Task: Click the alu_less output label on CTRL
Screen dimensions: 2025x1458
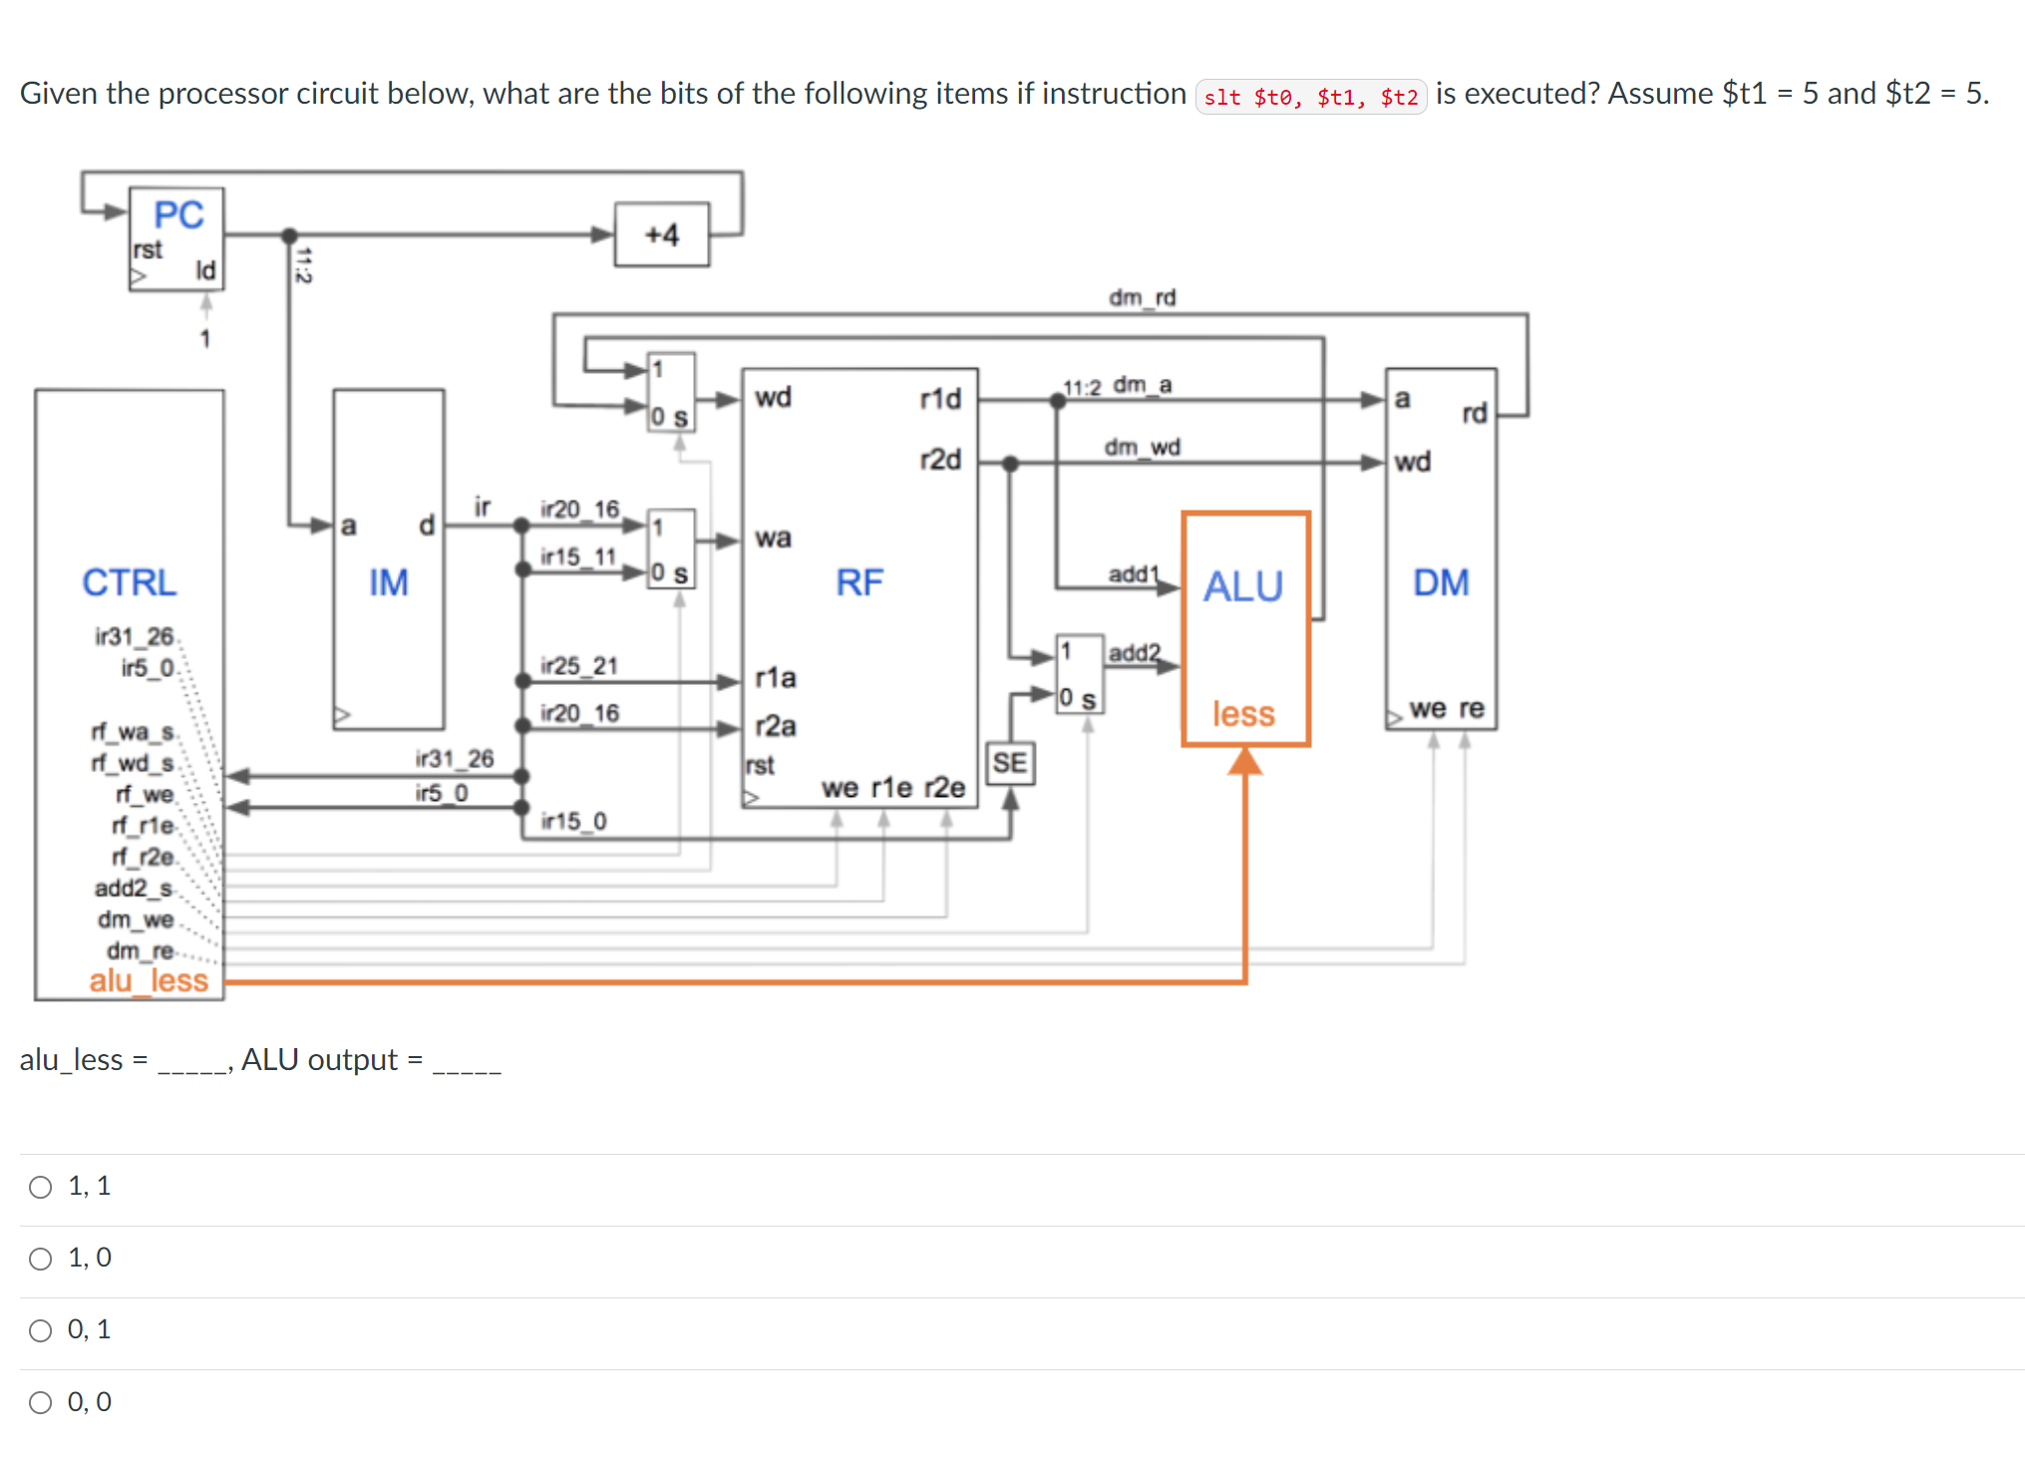Action: pyautogui.click(x=150, y=982)
